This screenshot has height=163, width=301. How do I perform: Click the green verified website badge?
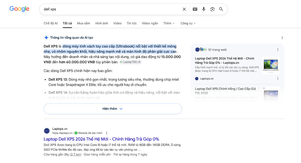pyautogui.click(x=76, y=133)
